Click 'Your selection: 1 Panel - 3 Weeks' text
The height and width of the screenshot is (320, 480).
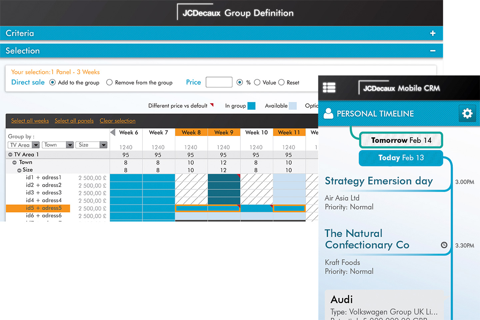55,72
